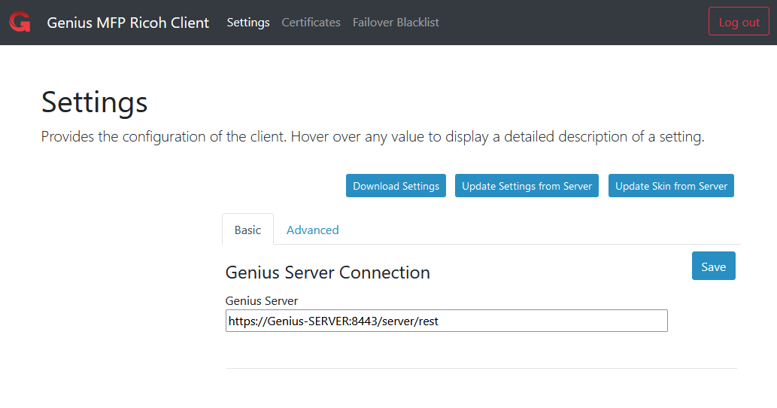Click the Genius Server Connection heading

[x=327, y=273]
